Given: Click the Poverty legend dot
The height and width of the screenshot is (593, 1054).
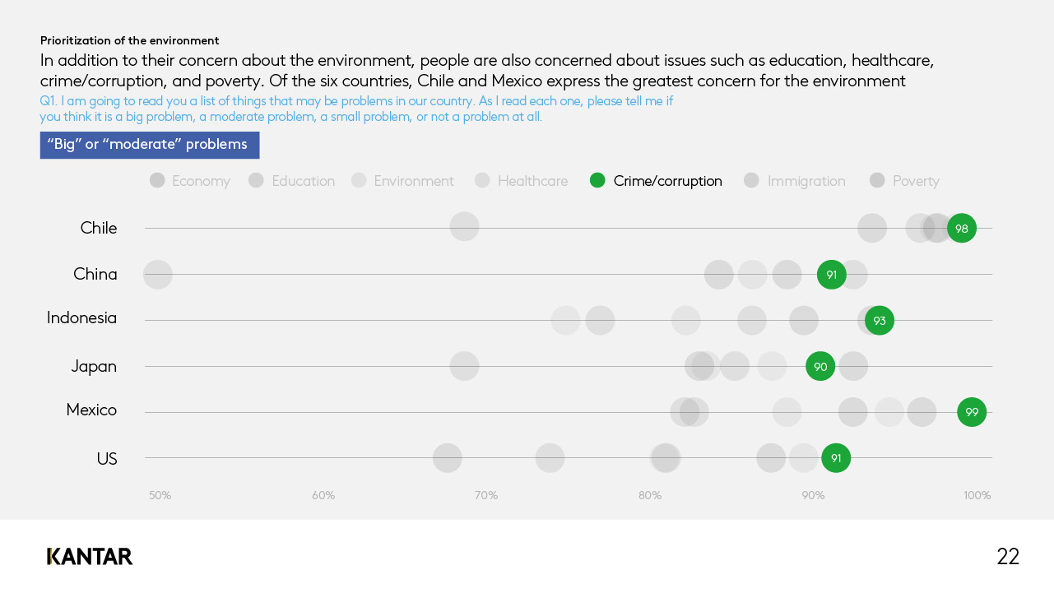Looking at the screenshot, I should [878, 180].
